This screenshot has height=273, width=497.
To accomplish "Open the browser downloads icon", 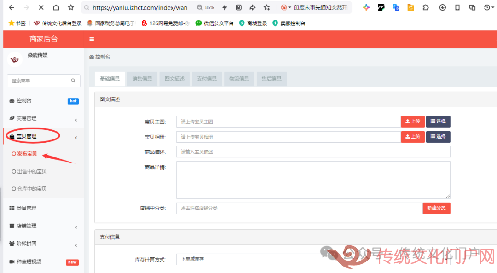I will click(x=443, y=7).
